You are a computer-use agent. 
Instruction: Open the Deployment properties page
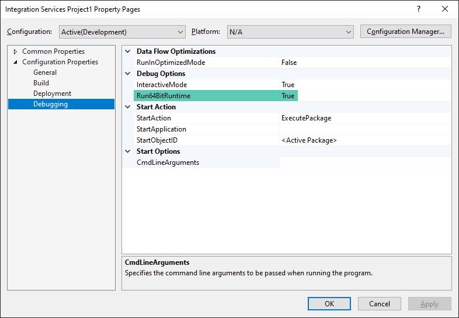pos(52,94)
